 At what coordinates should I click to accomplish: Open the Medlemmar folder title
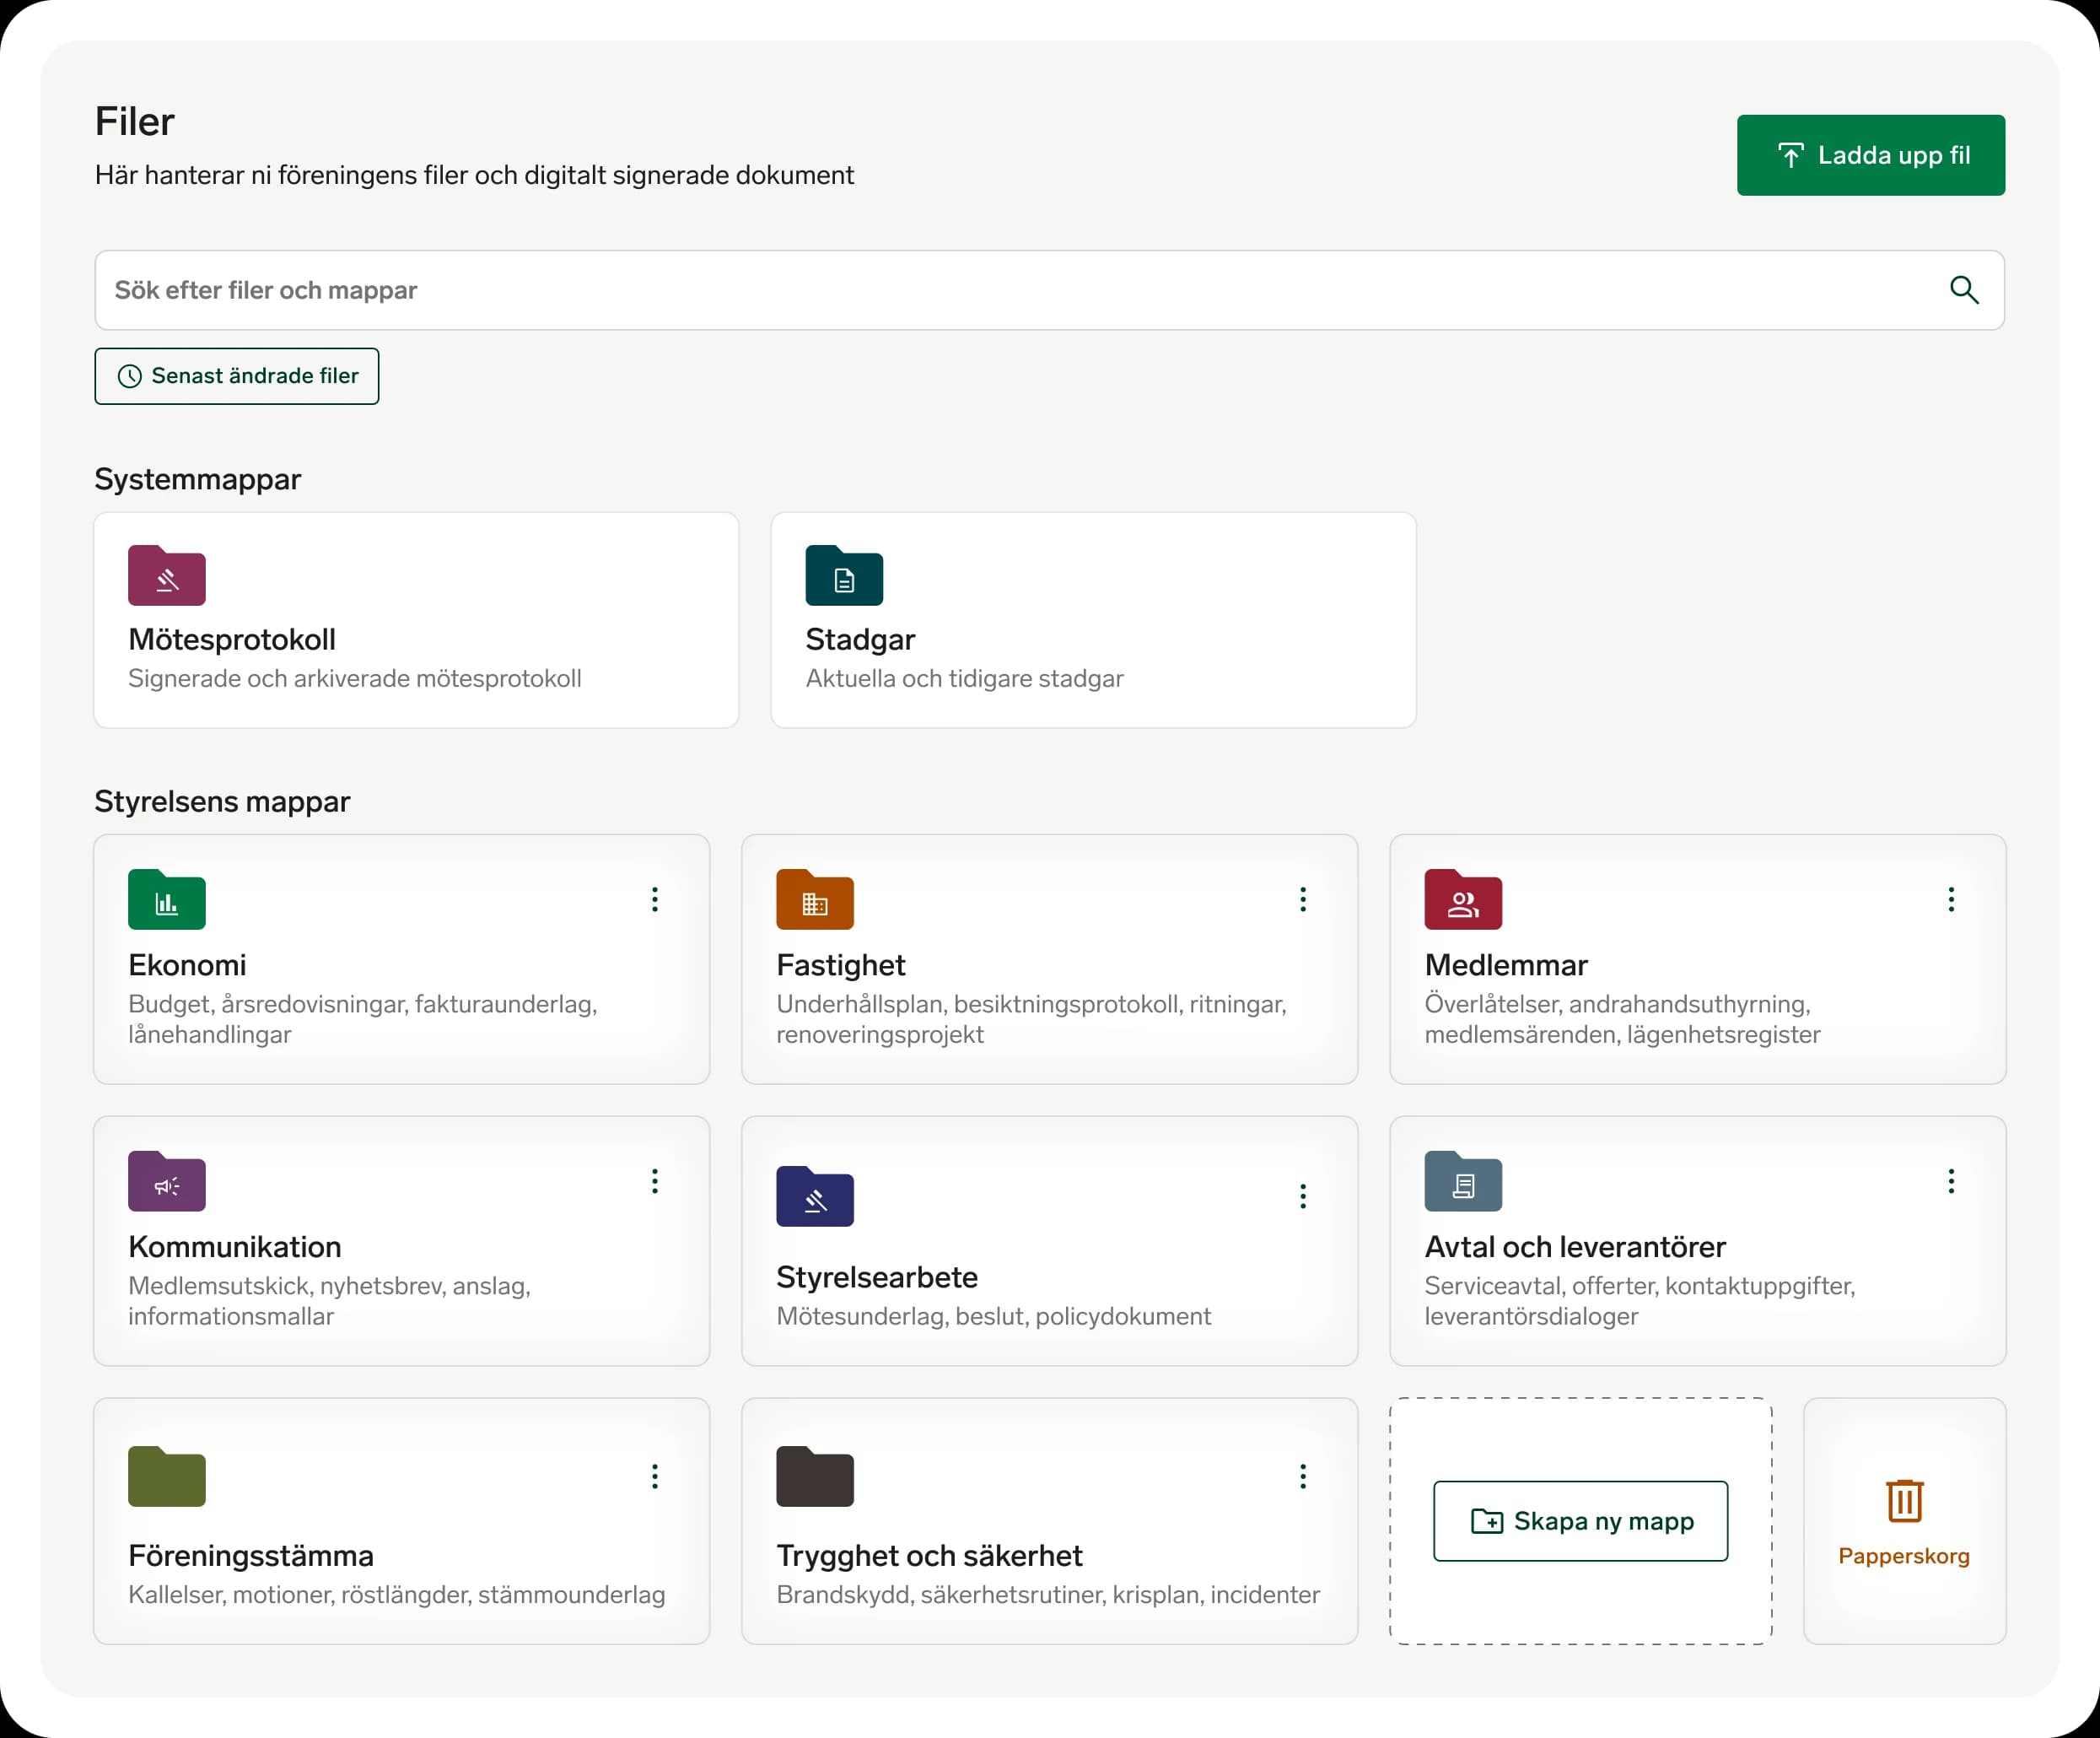tap(1506, 964)
